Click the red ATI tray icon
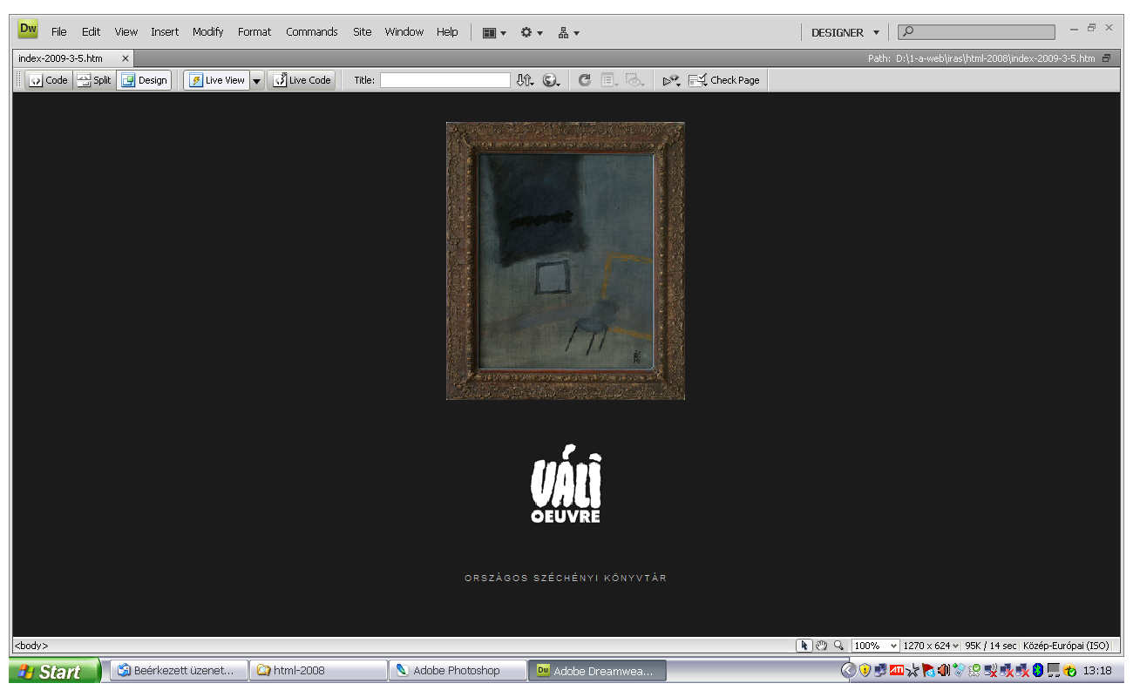The image size is (1133, 697). point(897,670)
